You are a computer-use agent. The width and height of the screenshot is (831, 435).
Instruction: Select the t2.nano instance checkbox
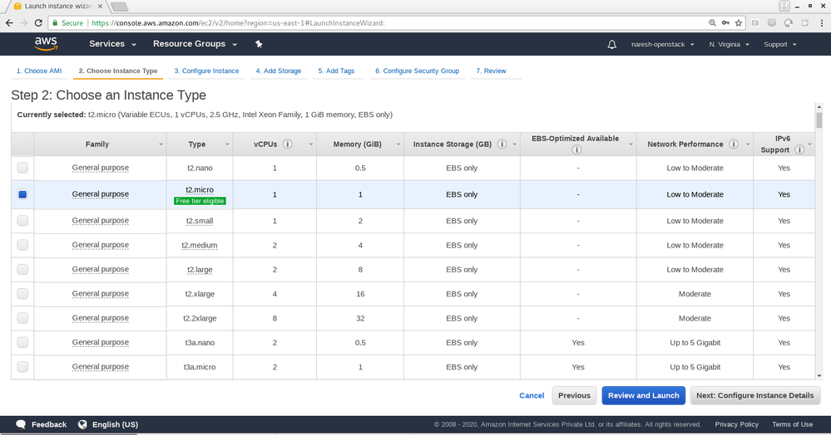tap(22, 169)
